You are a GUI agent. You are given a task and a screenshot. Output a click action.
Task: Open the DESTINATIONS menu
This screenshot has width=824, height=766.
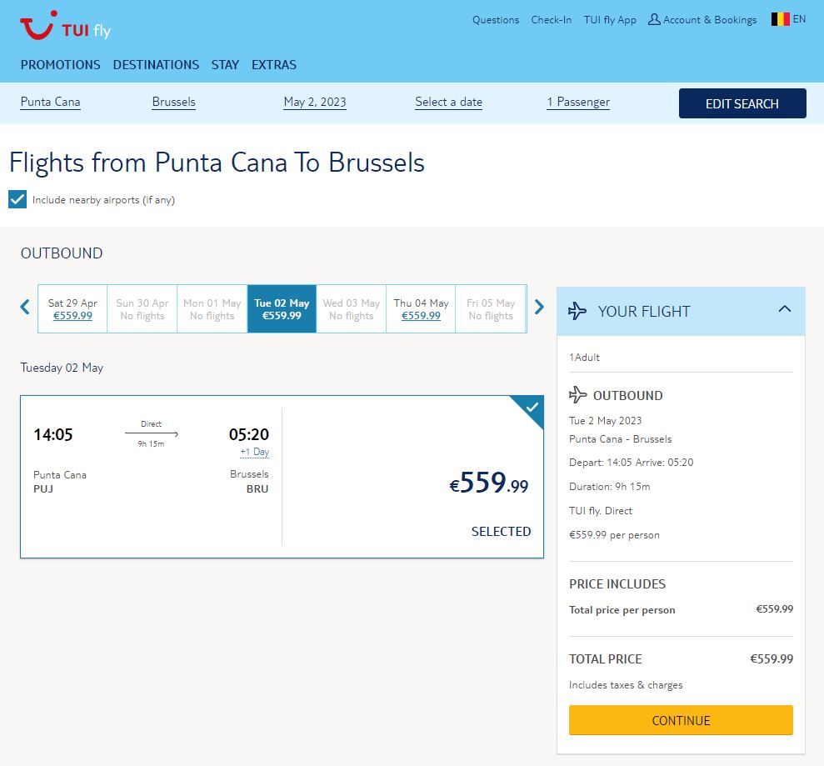[156, 65]
